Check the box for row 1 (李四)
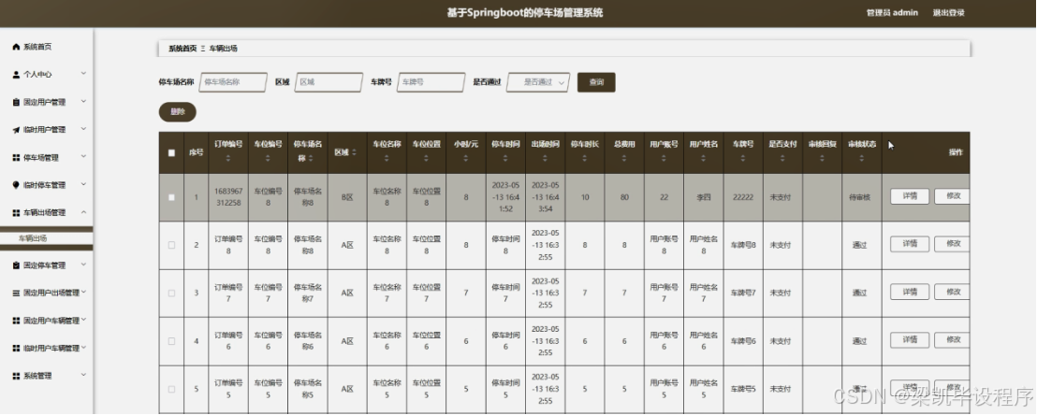Image resolution: width=1037 pixels, height=415 pixels. pos(172,197)
